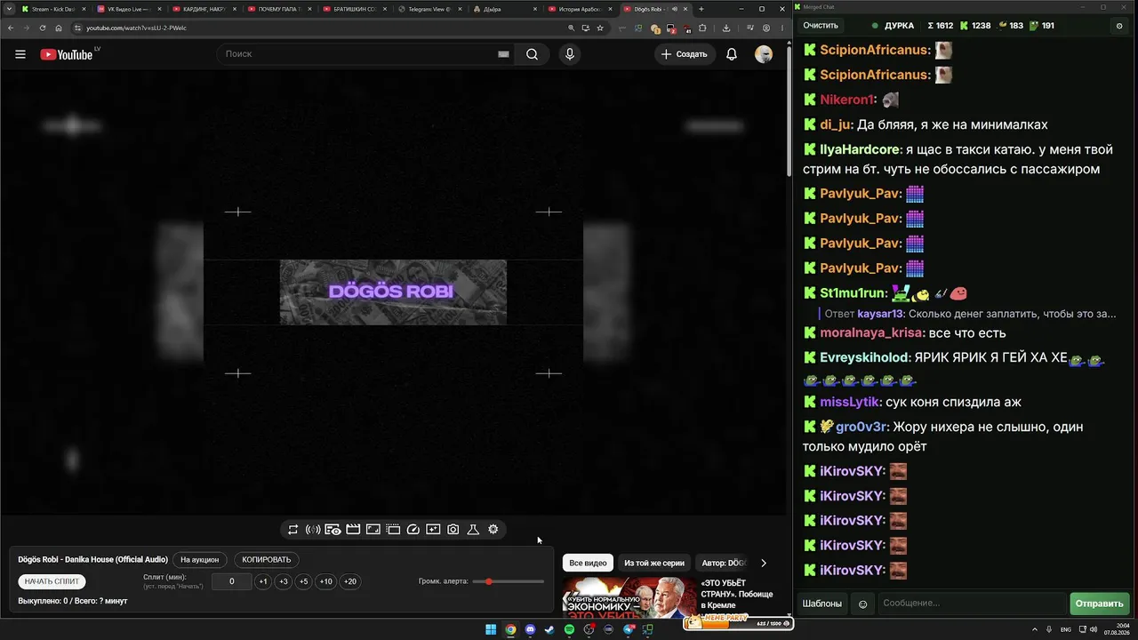Add +3 minutes to split
Screen dimensions: 1138x640
tap(284, 581)
